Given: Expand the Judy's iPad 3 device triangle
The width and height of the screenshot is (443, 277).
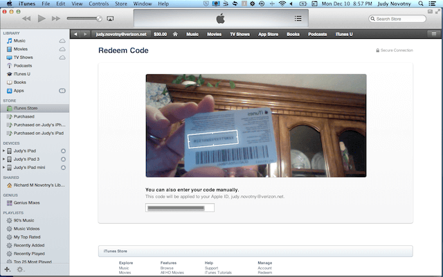Looking at the screenshot, I should coord(3,159).
